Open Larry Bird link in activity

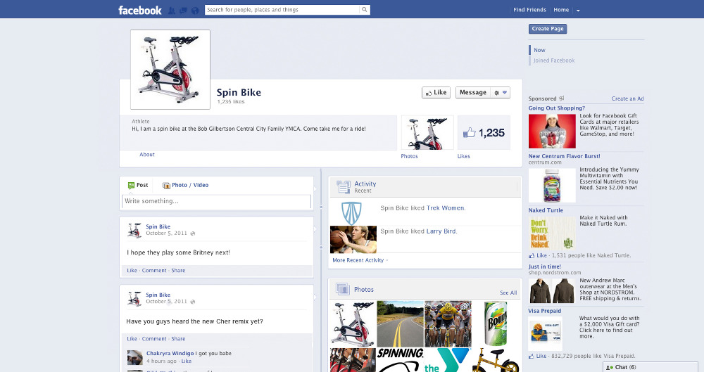(441, 231)
